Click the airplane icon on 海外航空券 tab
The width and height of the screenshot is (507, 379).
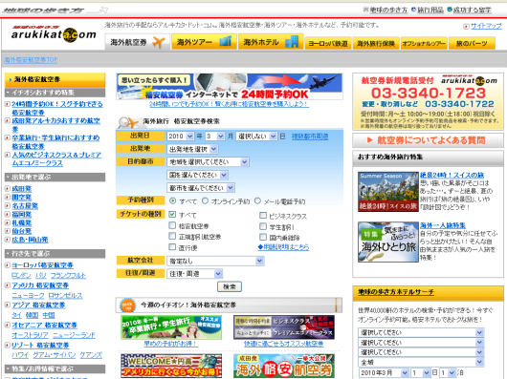tap(159, 42)
